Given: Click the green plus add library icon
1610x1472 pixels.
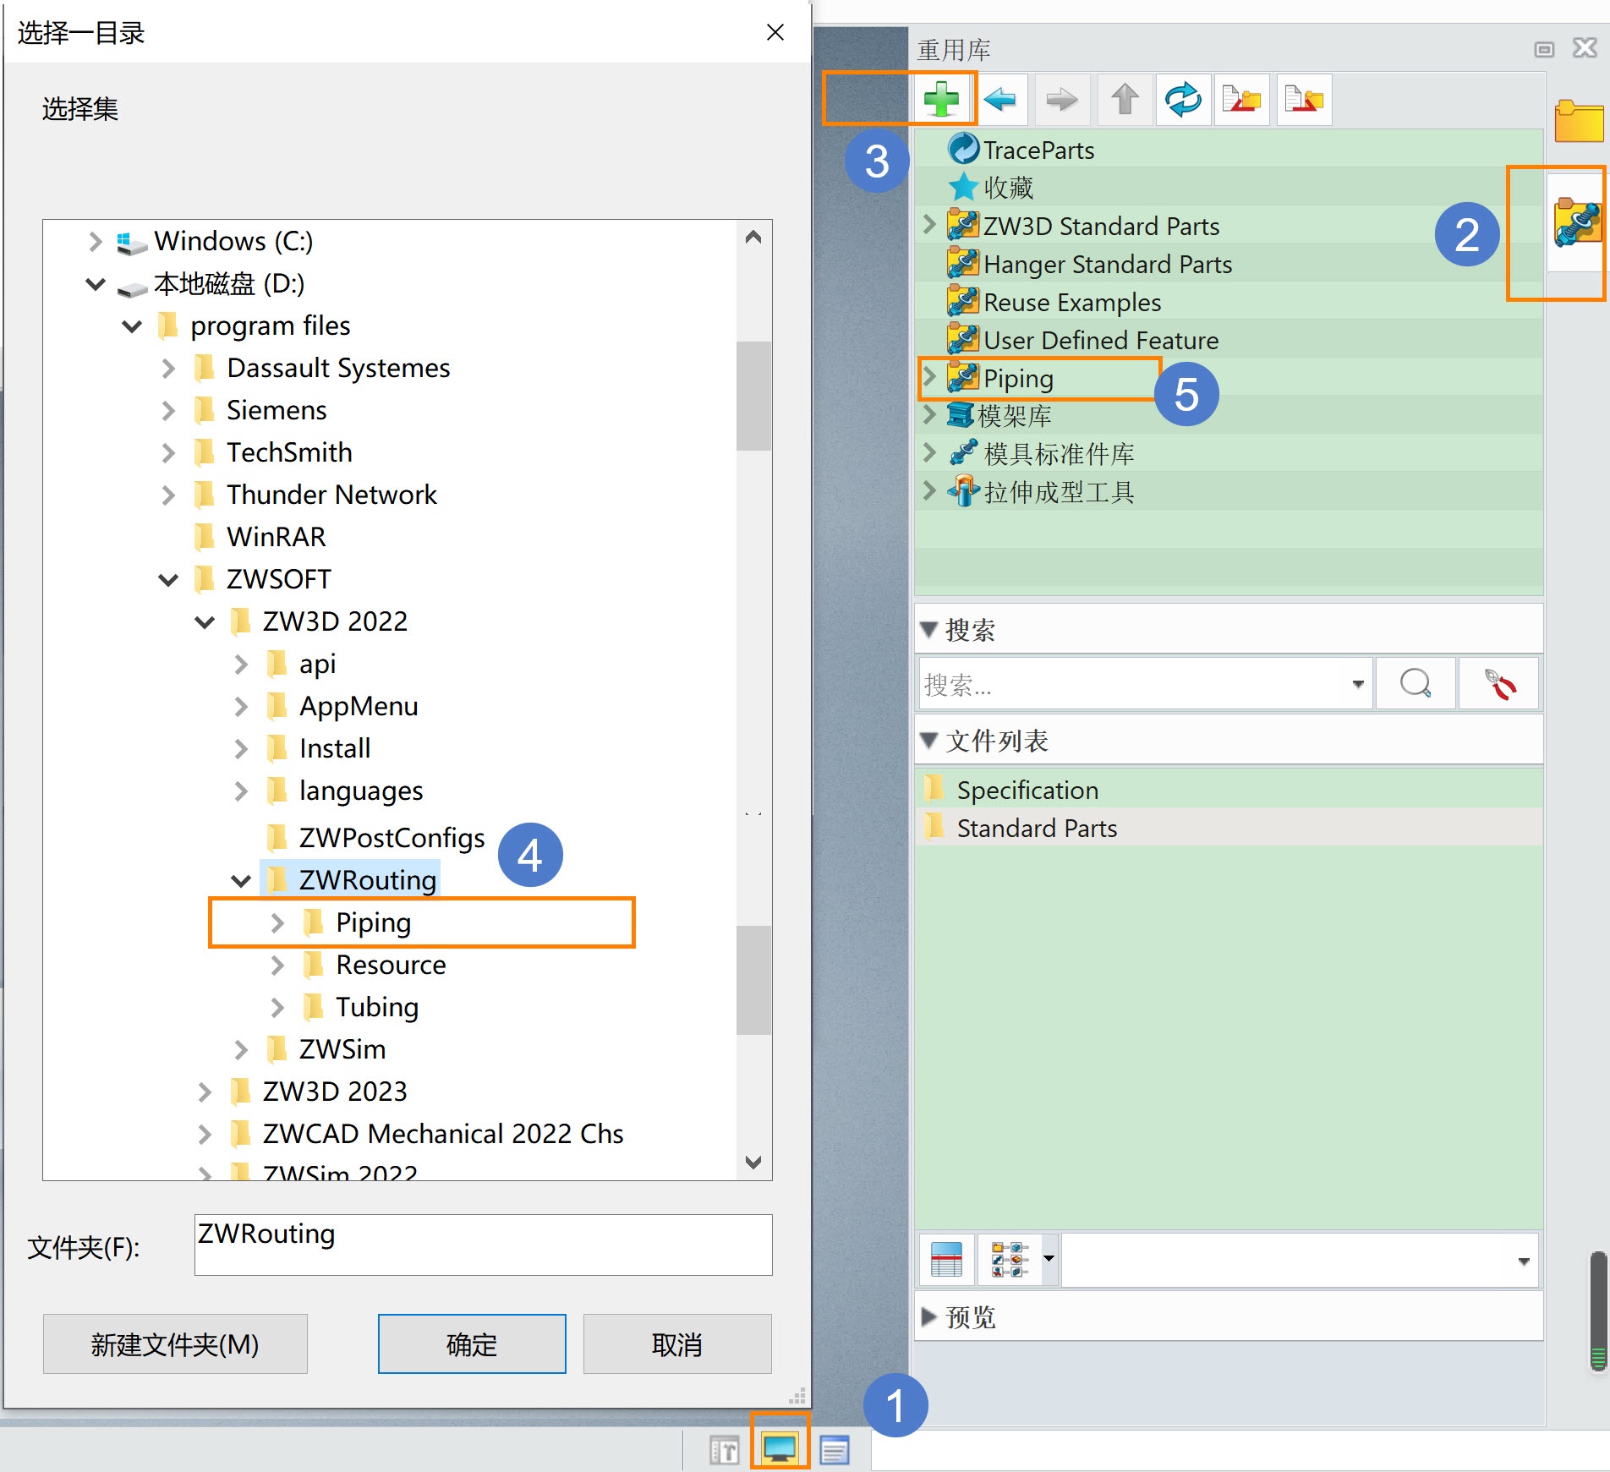Looking at the screenshot, I should click(941, 100).
